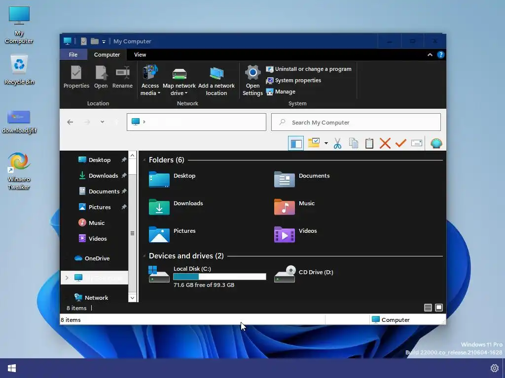Click the title bar properties checkmark icon
505x378 pixels.
point(84,41)
